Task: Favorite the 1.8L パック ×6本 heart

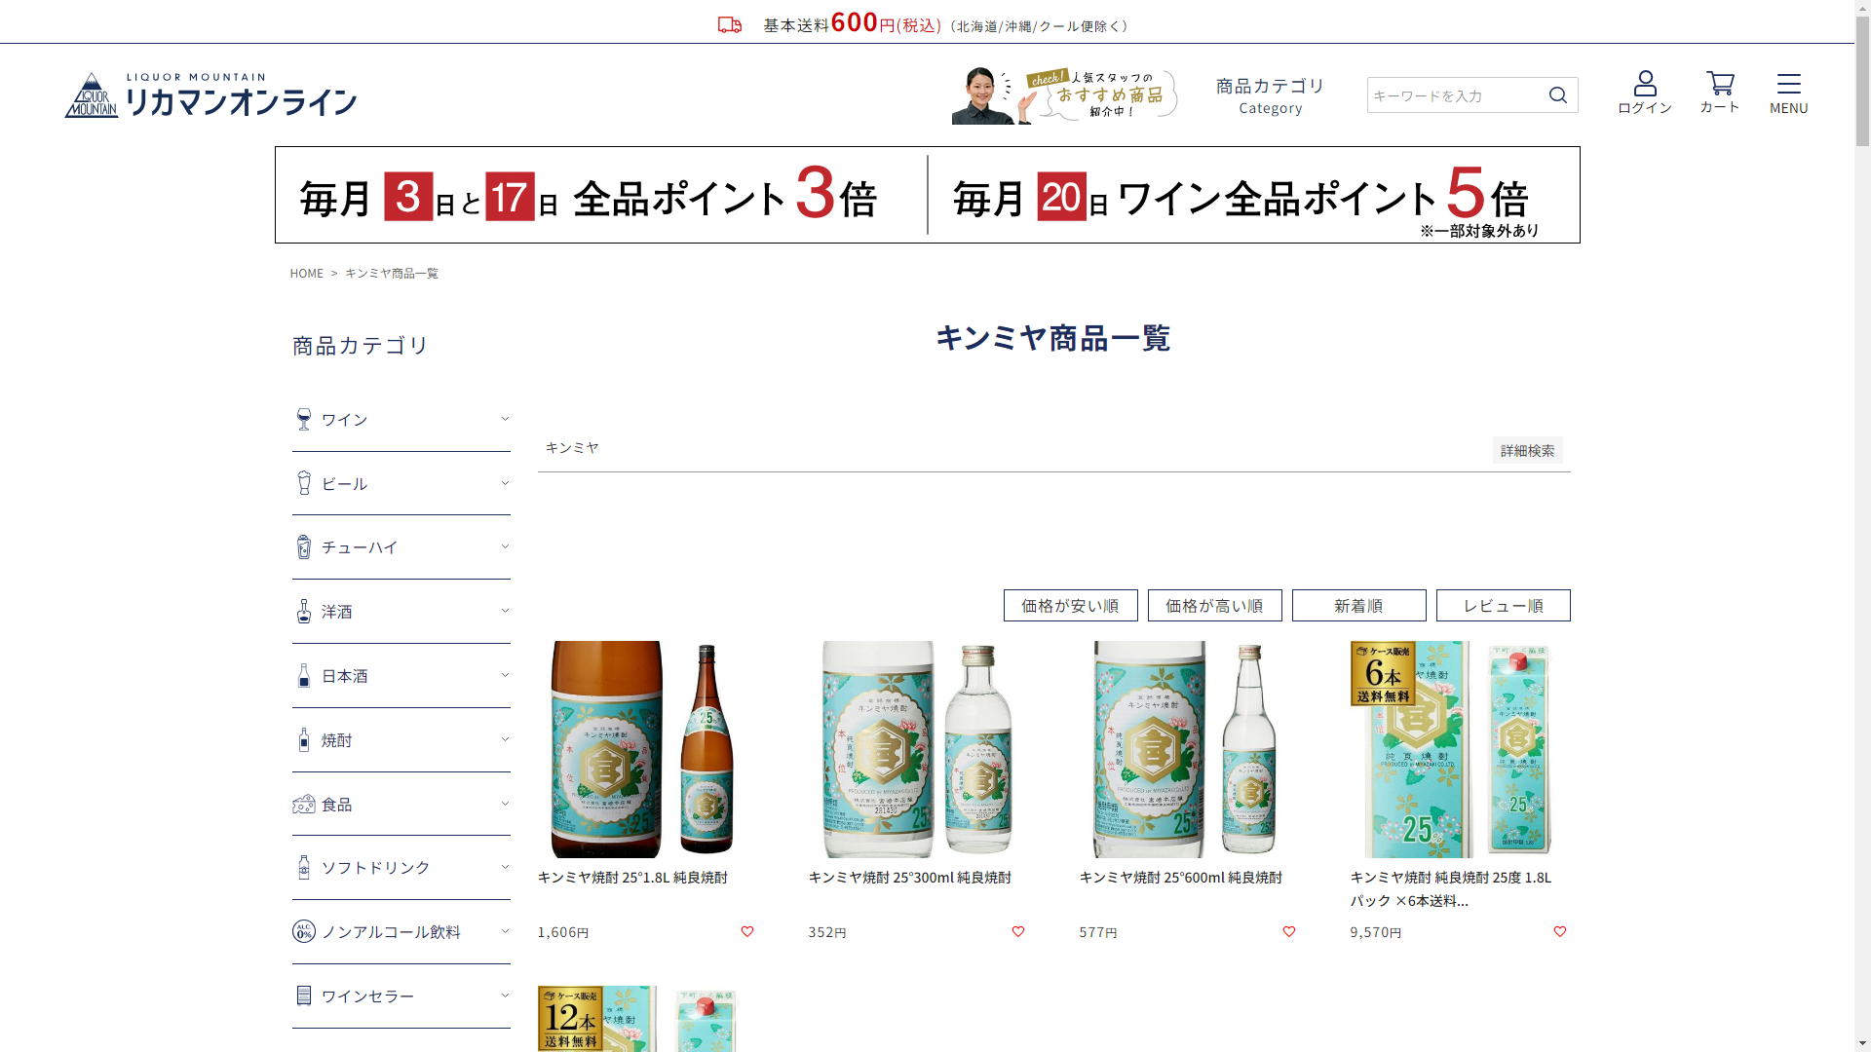Action: point(1560,932)
